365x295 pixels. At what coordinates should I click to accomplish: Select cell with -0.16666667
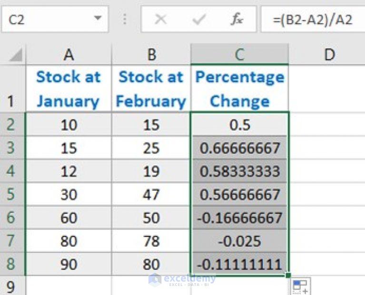click(239, 218)
